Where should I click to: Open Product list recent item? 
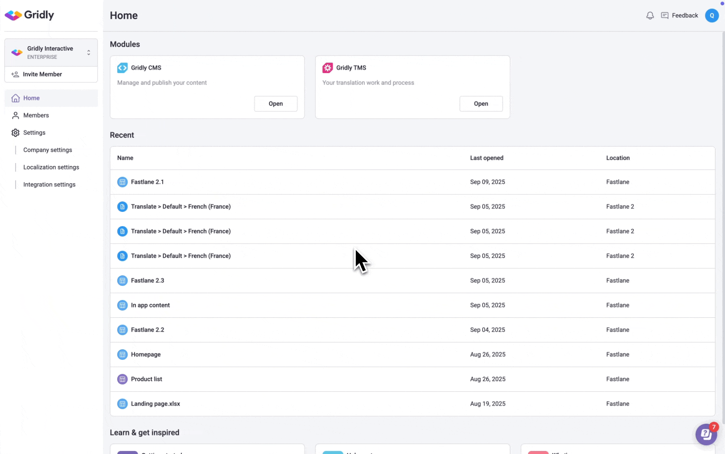pyautogui.click(x=146, y=379)
